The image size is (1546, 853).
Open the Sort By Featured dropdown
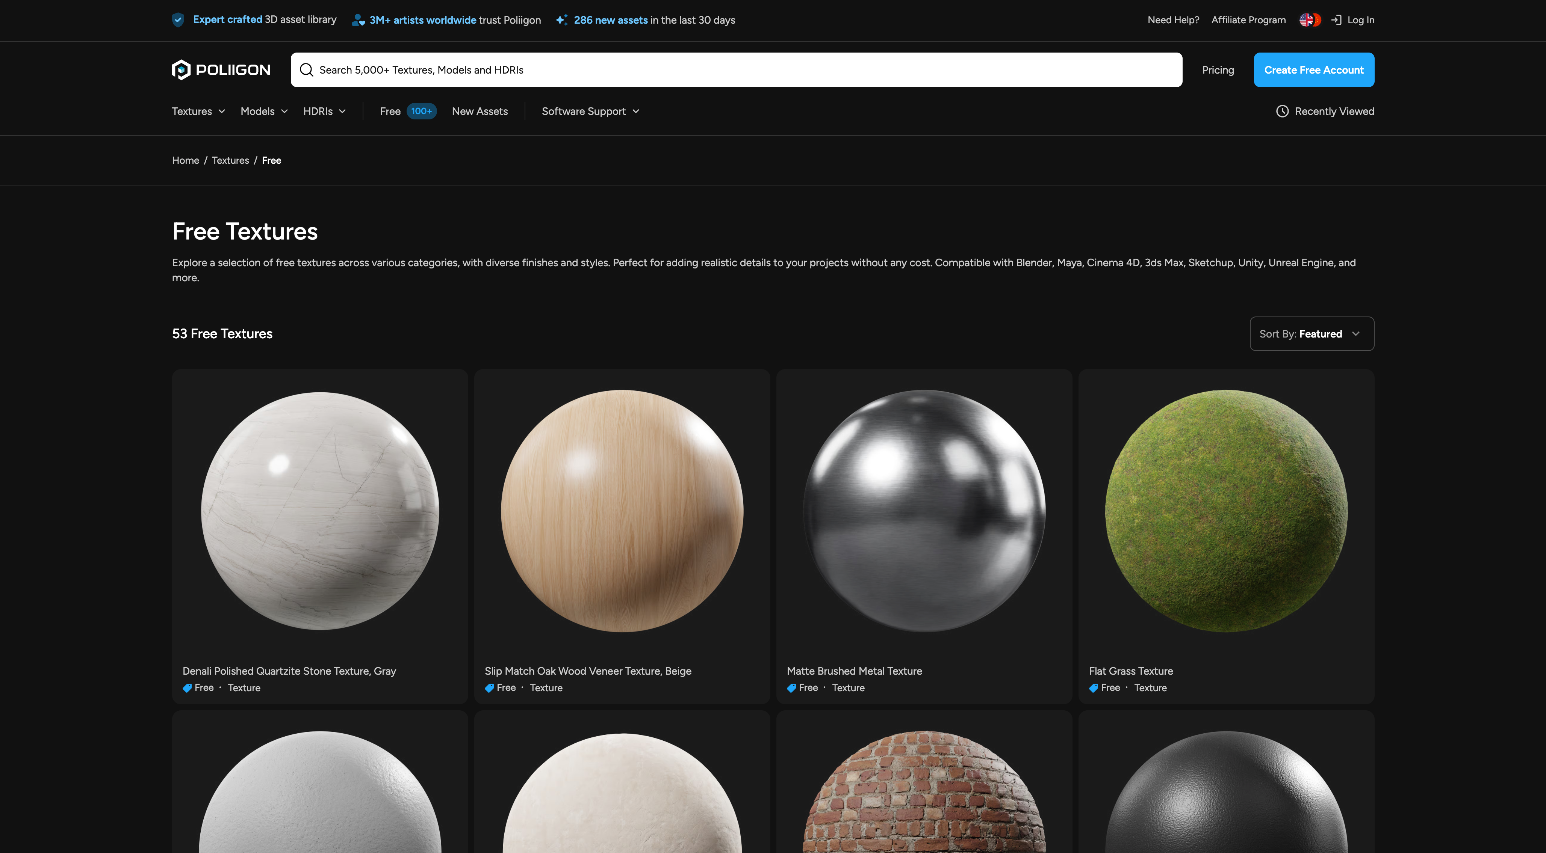coord(1312,334)
